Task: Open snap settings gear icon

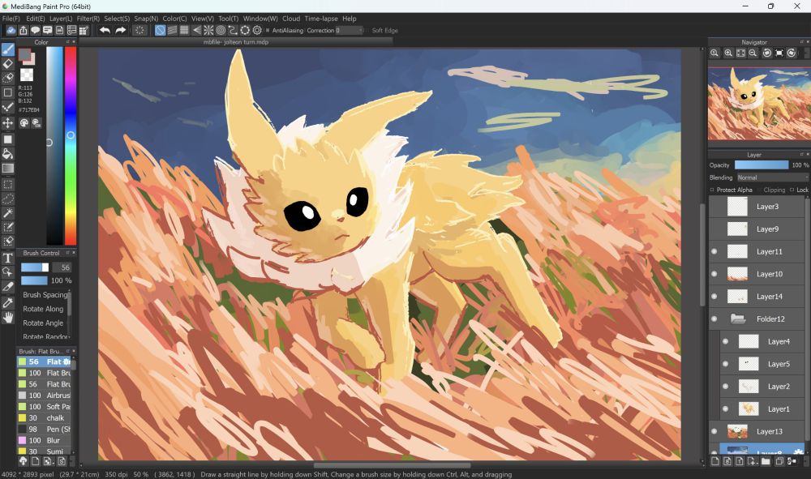Action: [257, 30]
